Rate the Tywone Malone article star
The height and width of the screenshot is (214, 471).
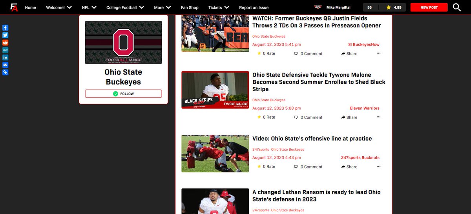tap(259, 117)
